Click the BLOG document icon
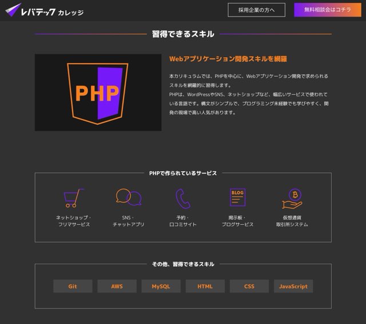Image resolution: width=366 pixels, height=324 pixels. click(238, 197)
